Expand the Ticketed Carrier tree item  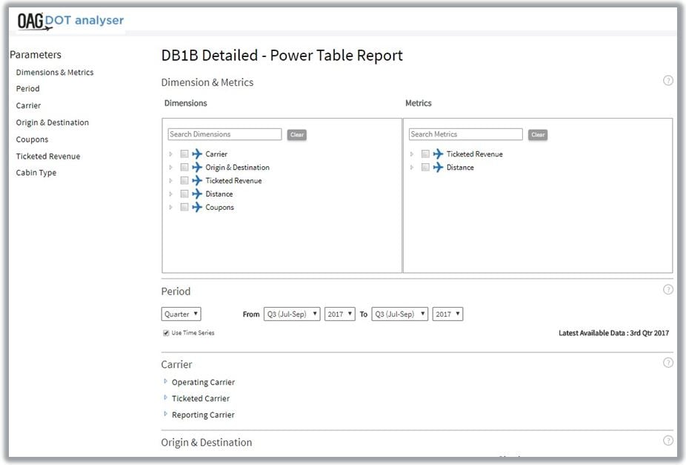pos(166,398)
